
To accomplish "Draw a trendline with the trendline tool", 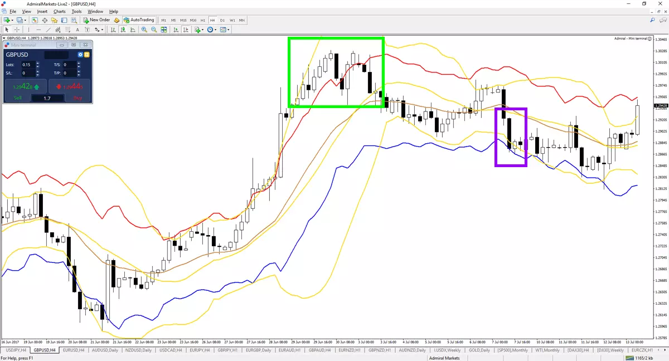I will [x=48, y=30].
